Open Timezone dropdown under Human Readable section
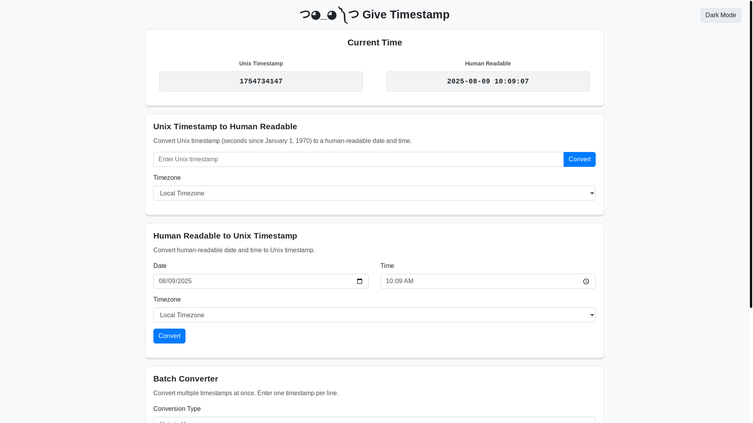753x423 pixels. [374, 315]
